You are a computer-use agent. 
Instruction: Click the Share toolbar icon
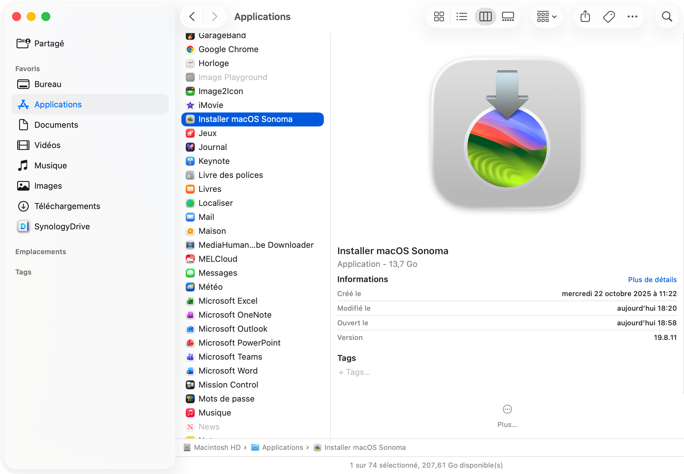coord(585,17)
